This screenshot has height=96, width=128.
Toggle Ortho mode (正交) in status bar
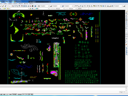click(x=7, y=94)
